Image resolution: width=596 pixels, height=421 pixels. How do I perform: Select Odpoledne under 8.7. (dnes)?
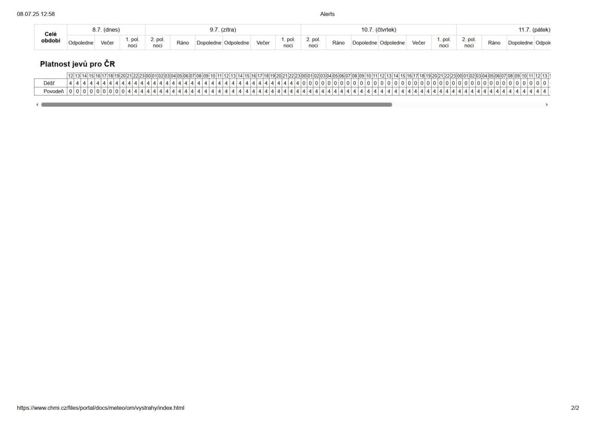(x=81, y=43)
